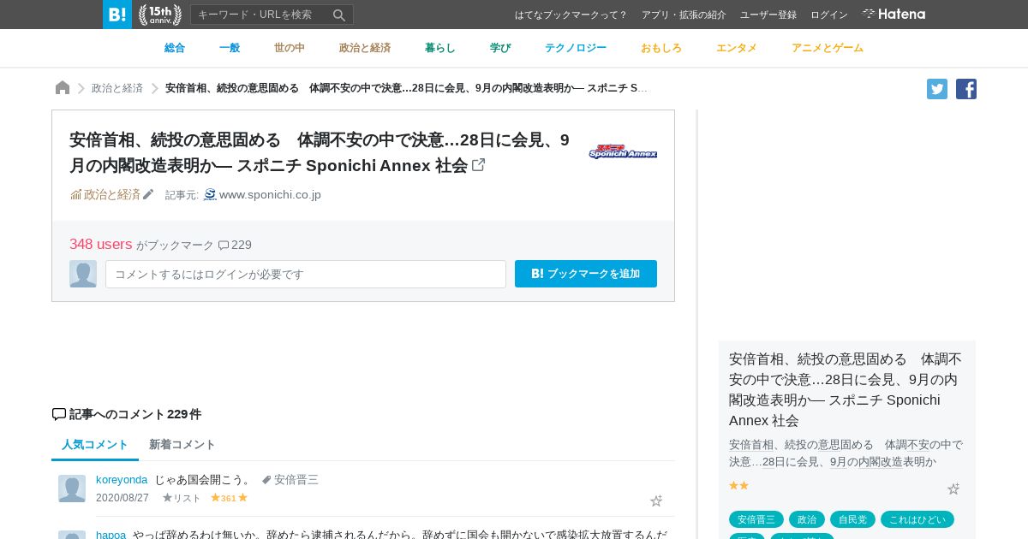The width and height of the screenshot is (1028, 539).
Task: Select the 自民党 tag pill in sidebar
Action: coord(852,519)
